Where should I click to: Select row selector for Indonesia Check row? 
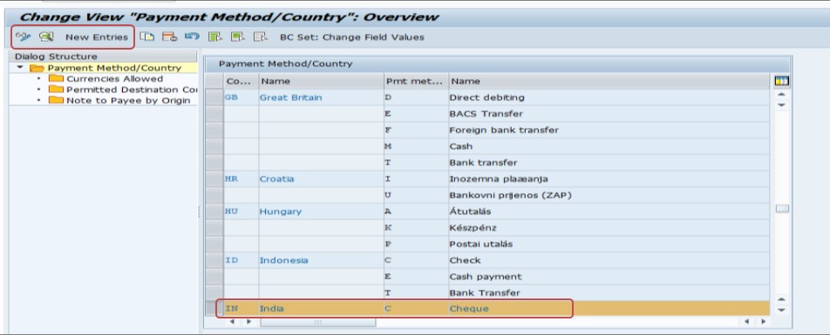pyautogui.click(x=214, y=260)
